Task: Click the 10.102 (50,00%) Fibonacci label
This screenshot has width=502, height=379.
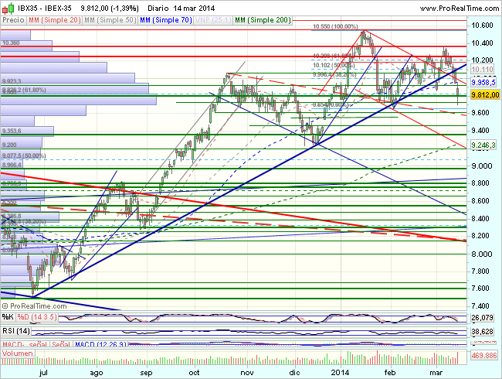Action: [334, 65]
